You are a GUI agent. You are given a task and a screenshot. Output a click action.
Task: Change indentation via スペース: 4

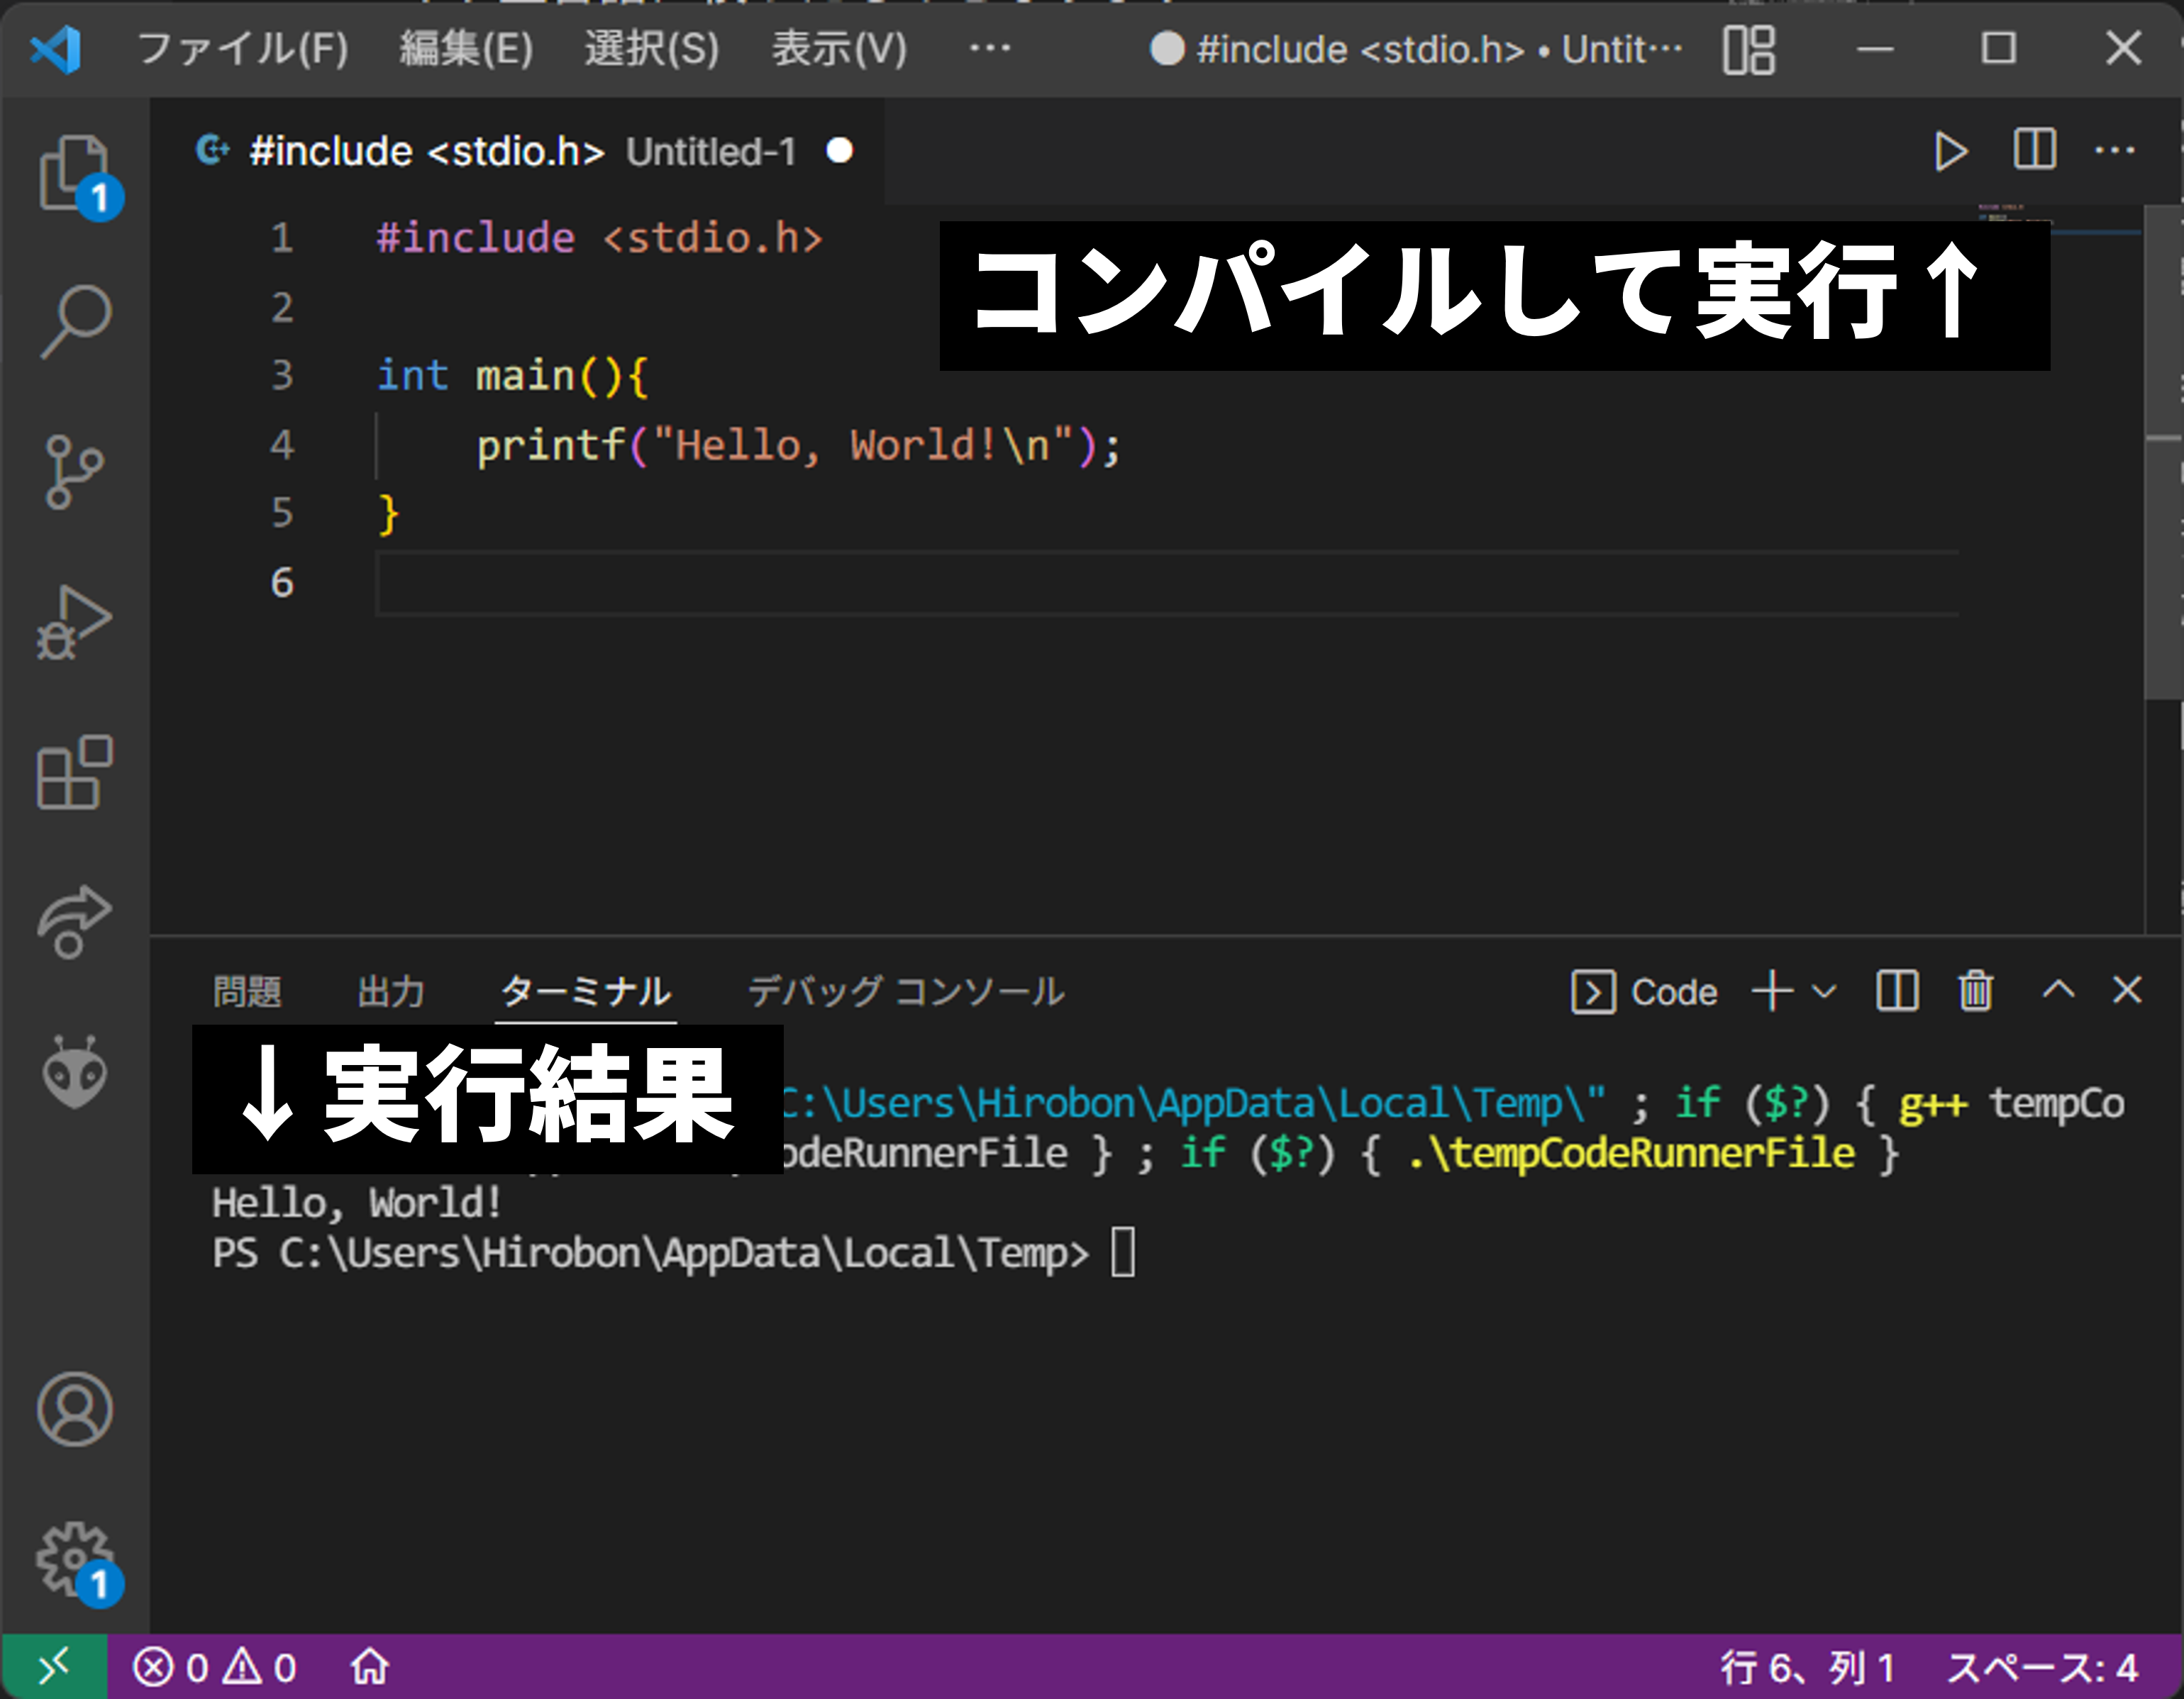pyautogui.click(x=2043, y=1667)
